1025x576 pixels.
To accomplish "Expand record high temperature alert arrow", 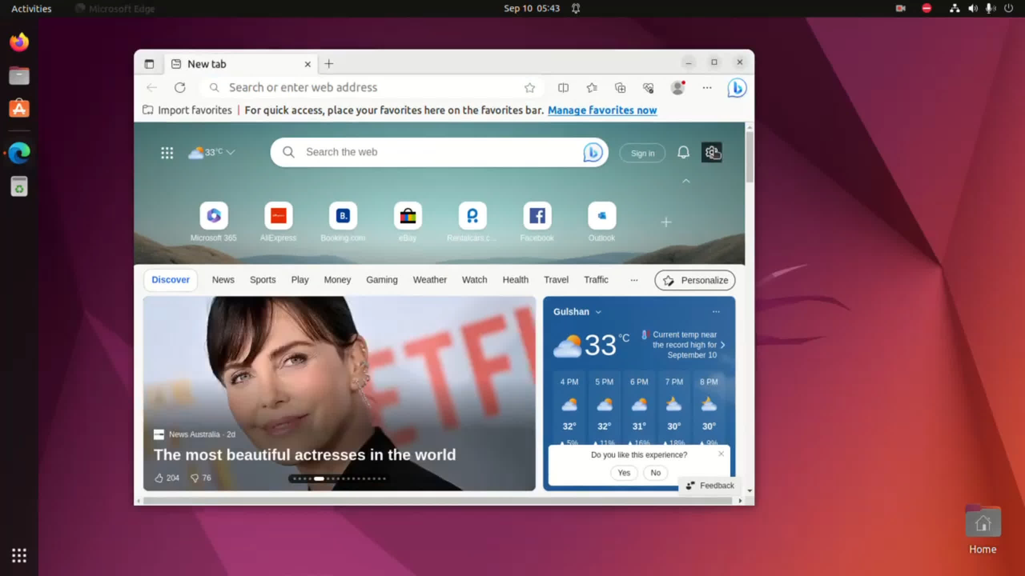I will pyautogui.click(x=722, y=345).
